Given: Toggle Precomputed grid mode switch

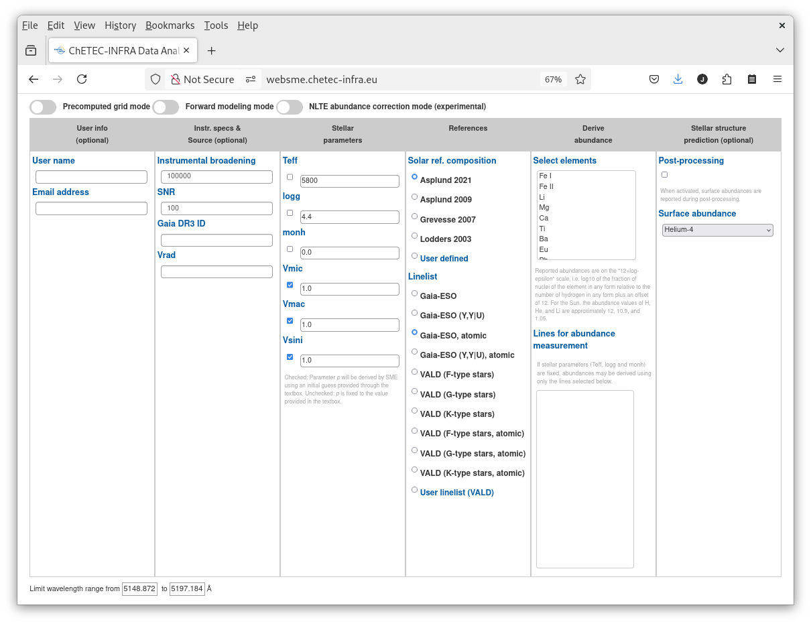Looking at the screenshot, I should (43, 107).
